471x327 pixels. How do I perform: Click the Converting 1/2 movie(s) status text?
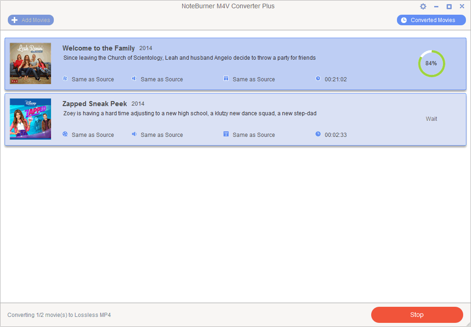[59, 315]
